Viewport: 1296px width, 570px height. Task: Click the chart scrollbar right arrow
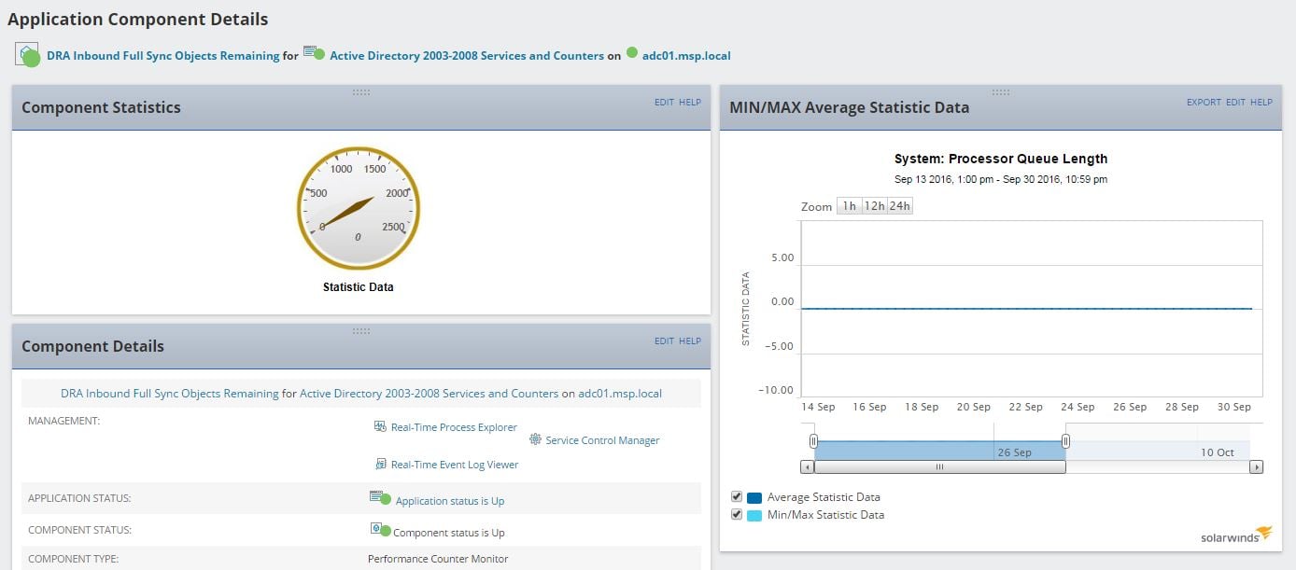click(x=1257, y=466)
